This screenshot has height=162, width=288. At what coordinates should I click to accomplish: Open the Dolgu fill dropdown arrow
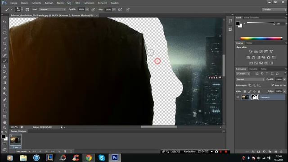[x=284, y=91]
